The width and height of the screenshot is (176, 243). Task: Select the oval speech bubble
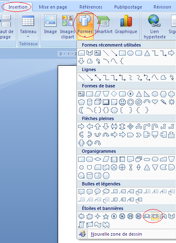(x=98, y=192)
